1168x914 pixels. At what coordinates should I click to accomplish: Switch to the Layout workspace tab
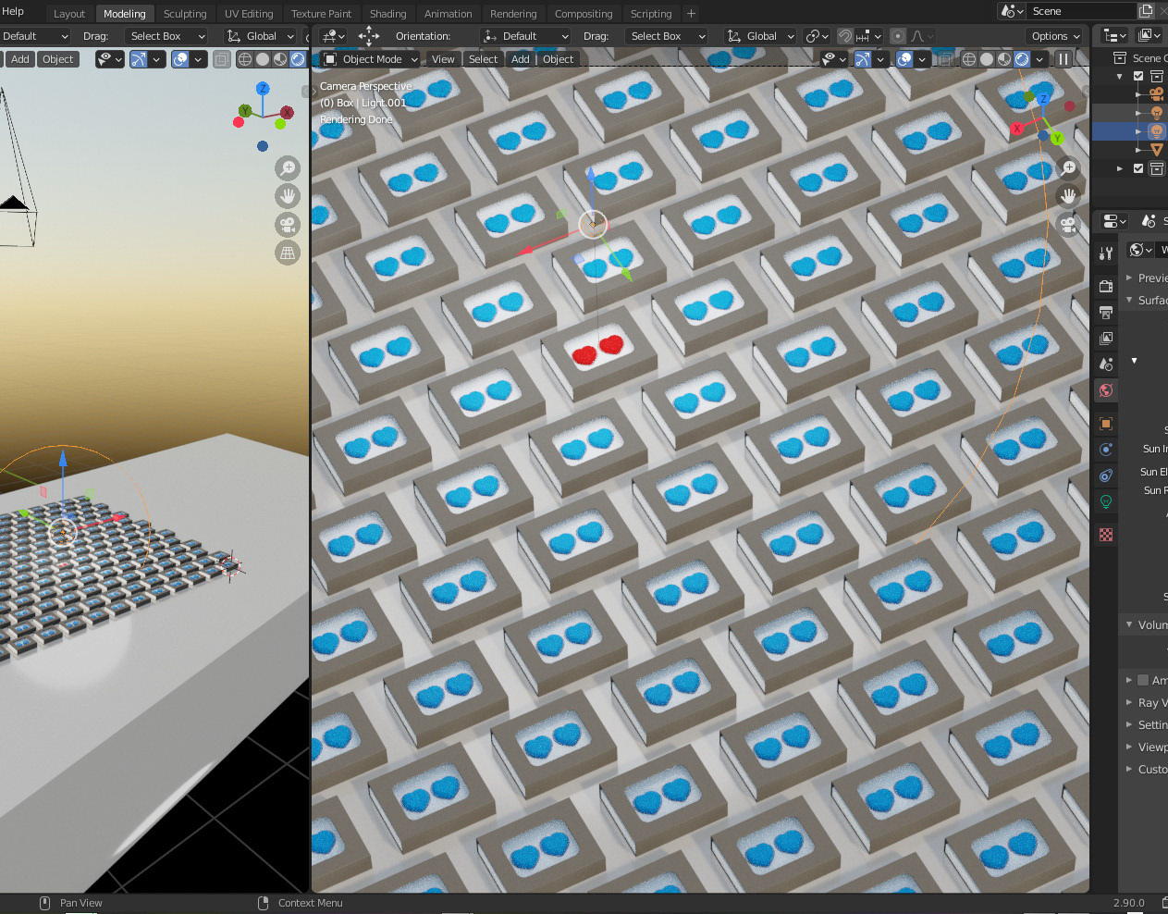(x=69, y=14)
